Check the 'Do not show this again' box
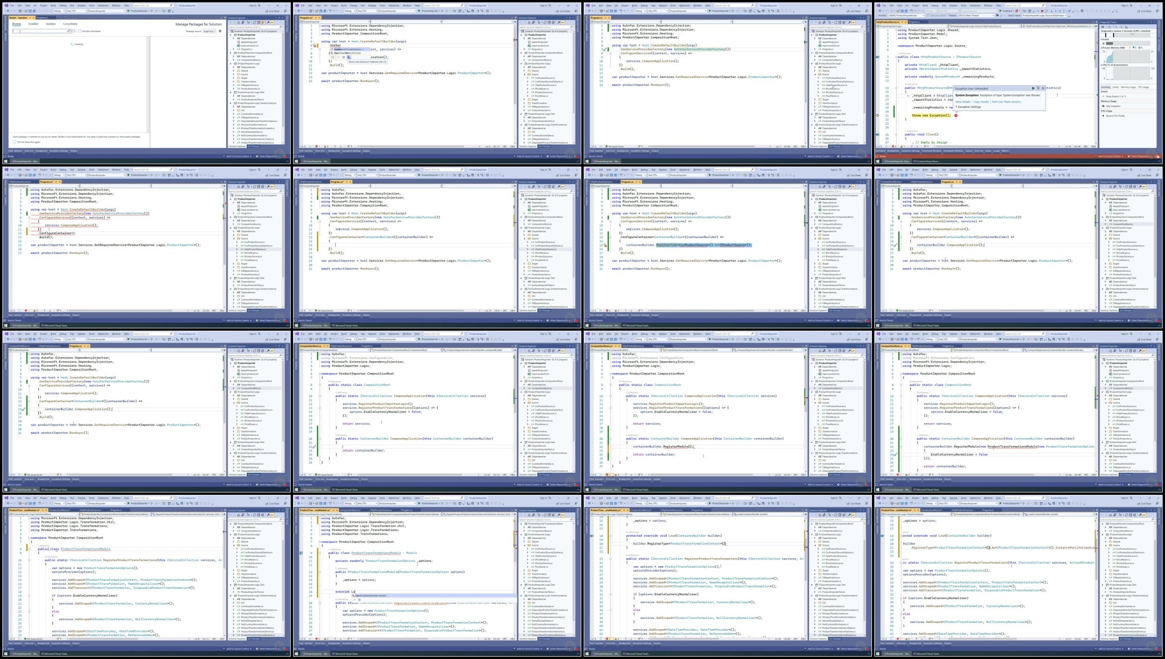1165x659 pixels. tap(14, 142)
